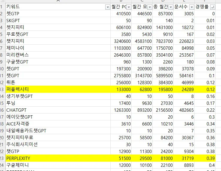
Task: Open filter dropdown for 문서수 column
Action: click(192, 7)
